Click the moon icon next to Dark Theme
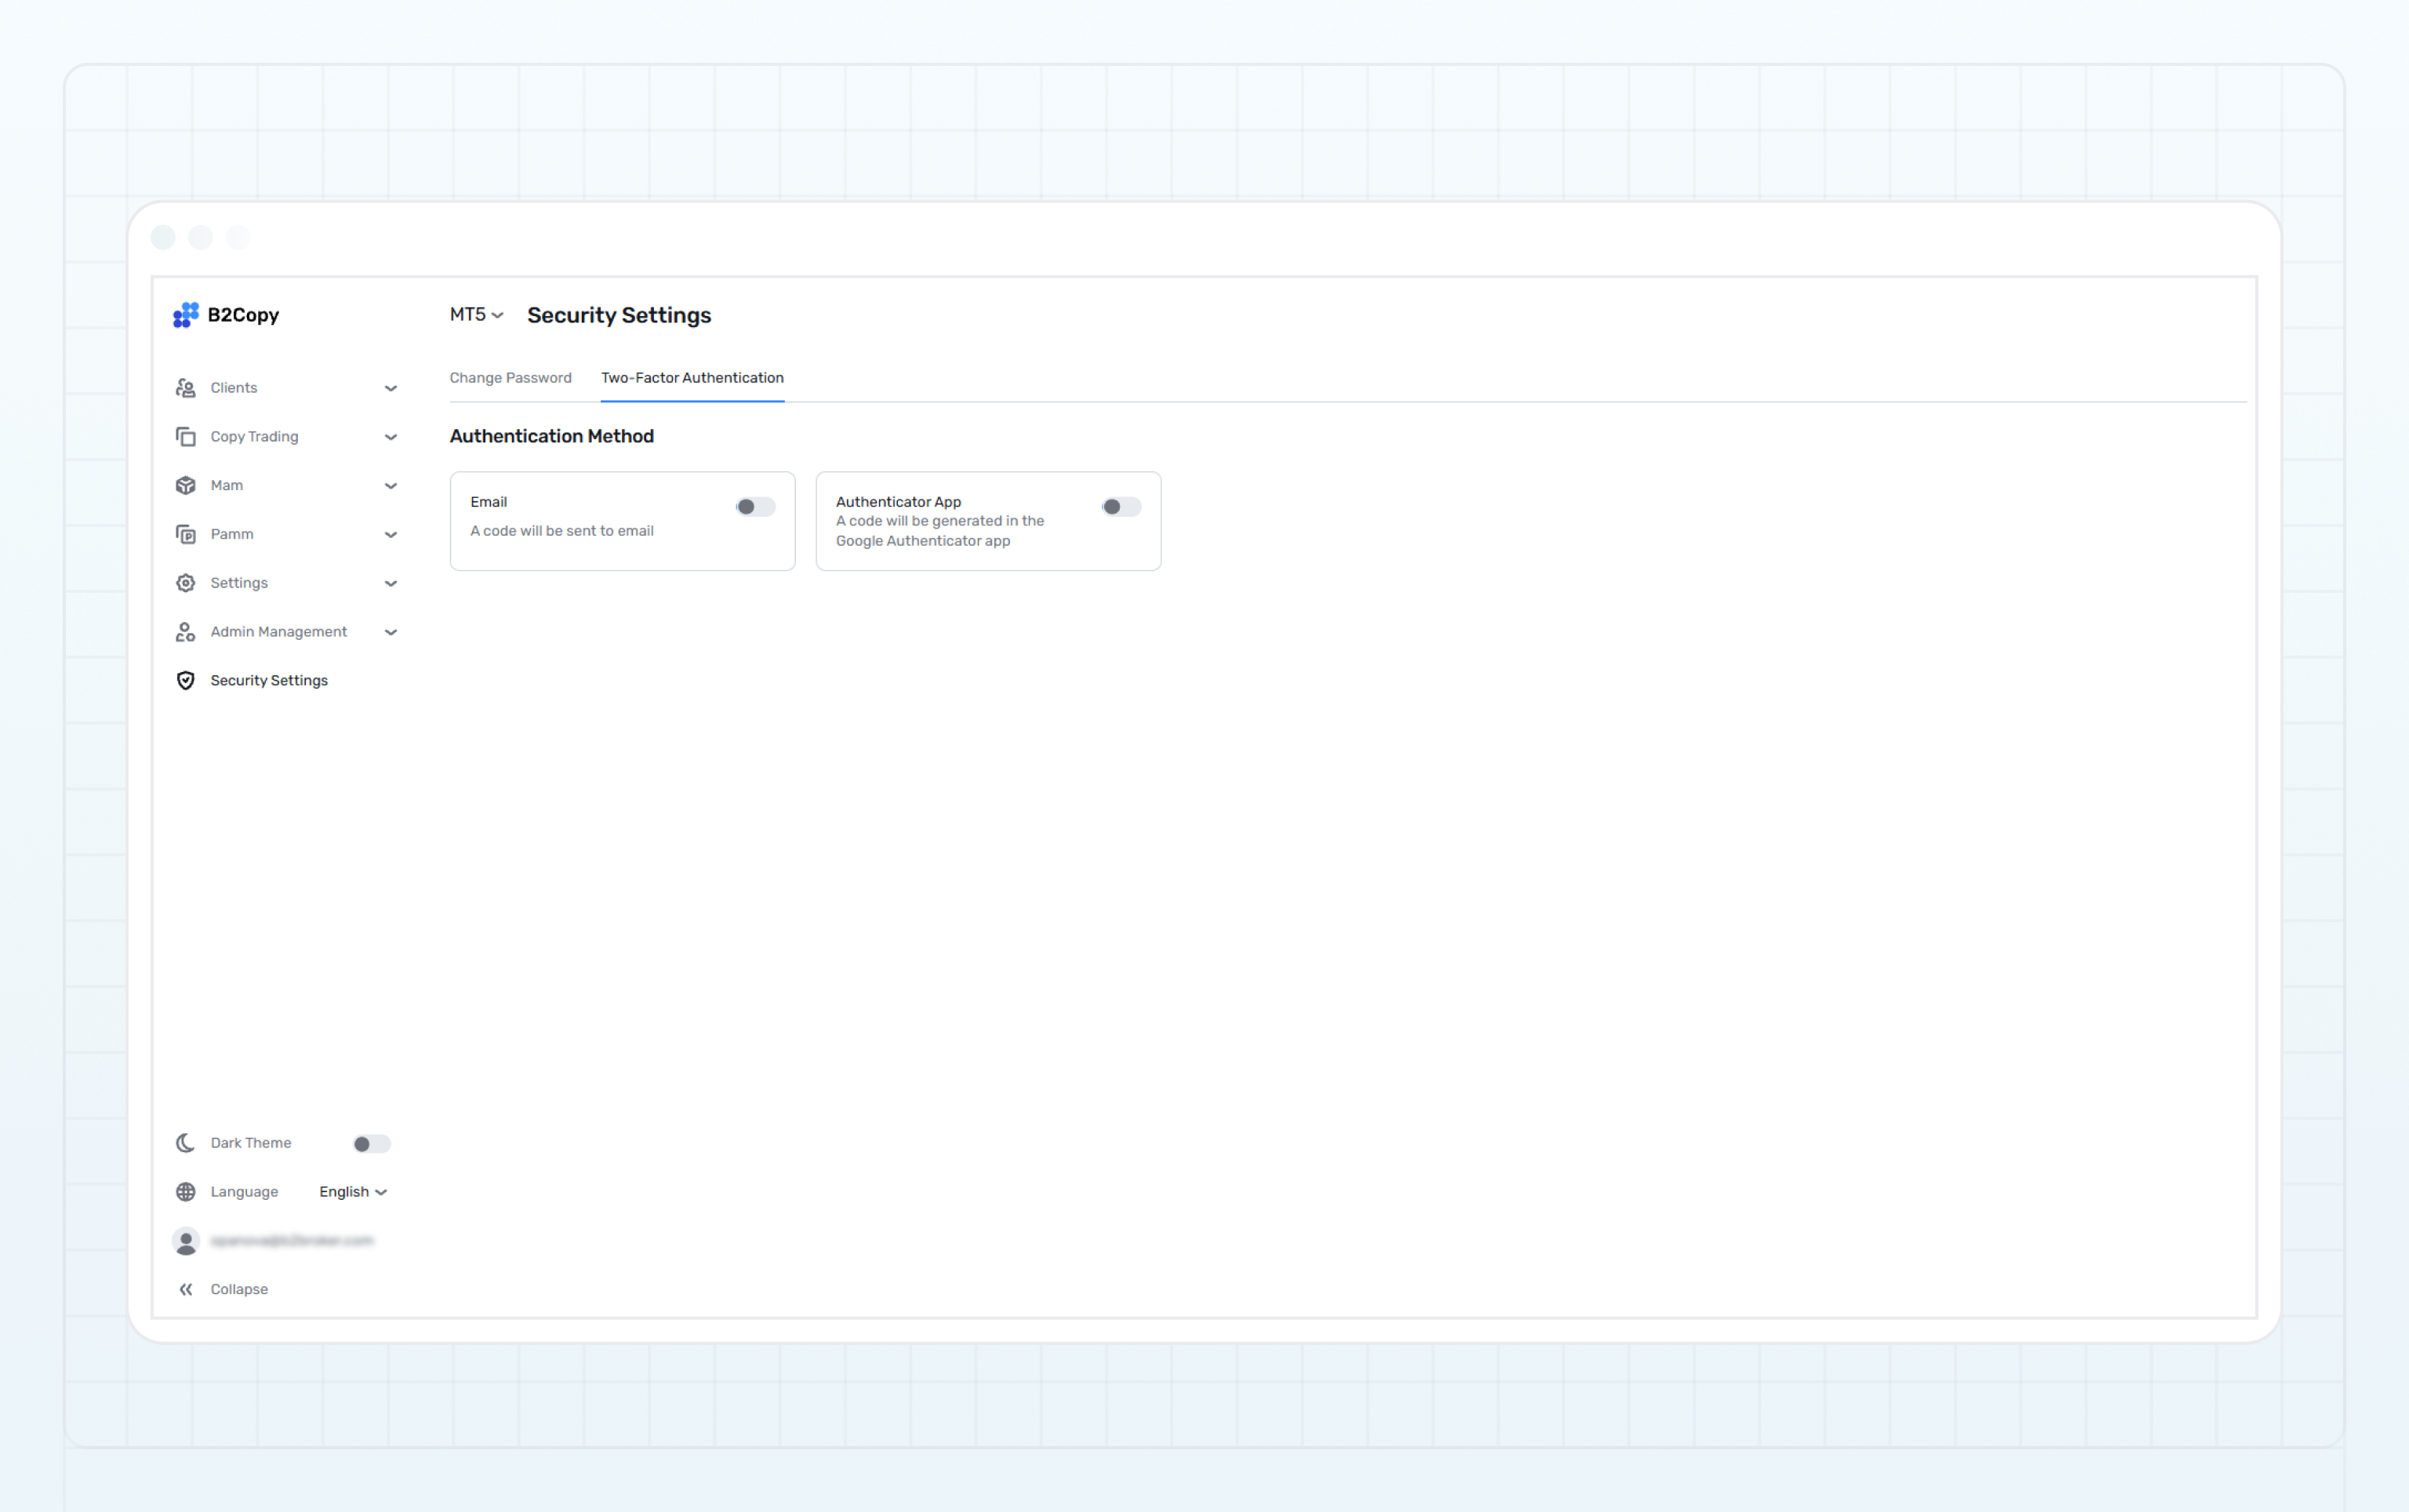Viewport: 2409px width, 1512px height. 186,1143
